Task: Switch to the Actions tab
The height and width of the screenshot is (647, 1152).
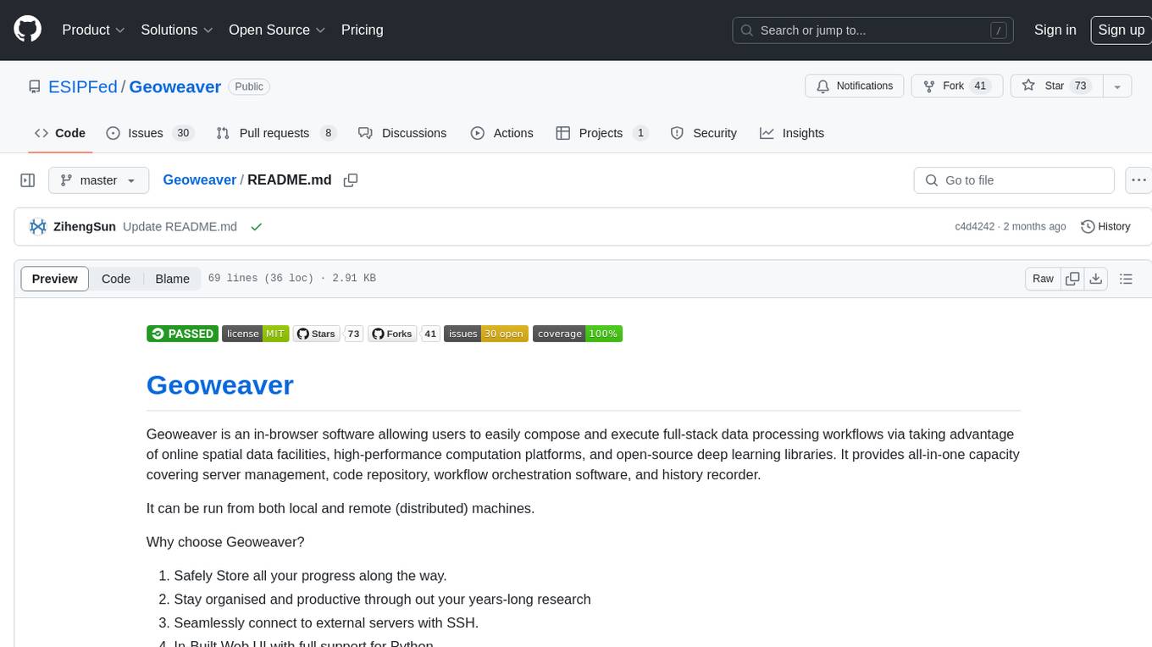Action: (x=502, y=133)
